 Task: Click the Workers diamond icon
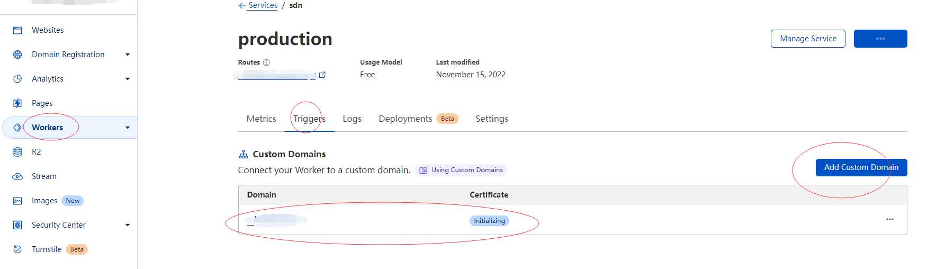[x=17, y=128]
